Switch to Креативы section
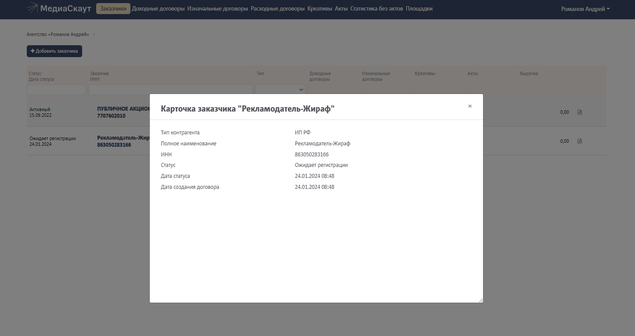The image size is (635, 336). click(320, 9)
